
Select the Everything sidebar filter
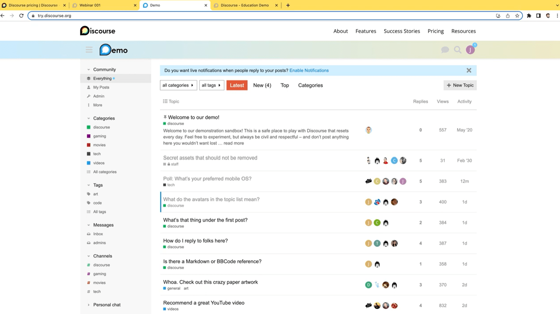(102, 78)
